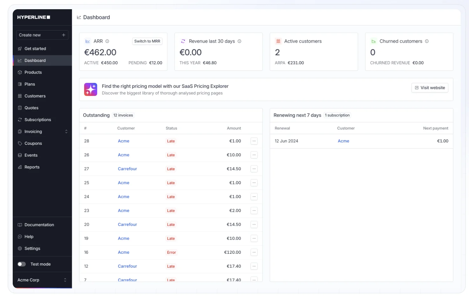Open the Acme link in the Renewing list
The width and height of the screenshot is (469, 296).
(x=343, y=141)
